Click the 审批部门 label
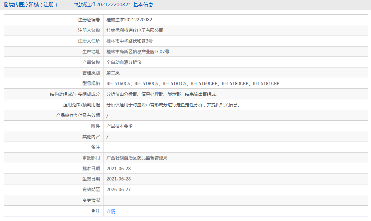371x221 pixels. pos(91,158)
